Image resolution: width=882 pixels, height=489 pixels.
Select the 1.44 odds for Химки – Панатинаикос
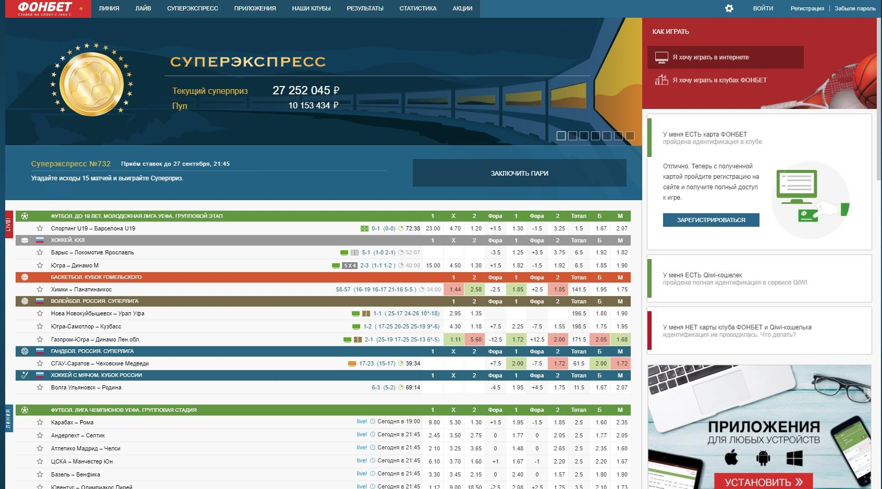coord(455,289)
